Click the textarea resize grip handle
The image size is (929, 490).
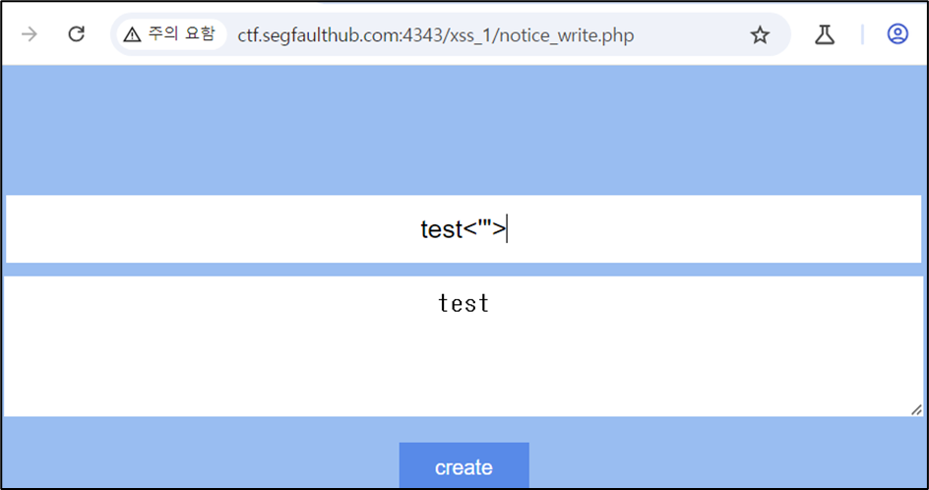[x=916, y=409]
